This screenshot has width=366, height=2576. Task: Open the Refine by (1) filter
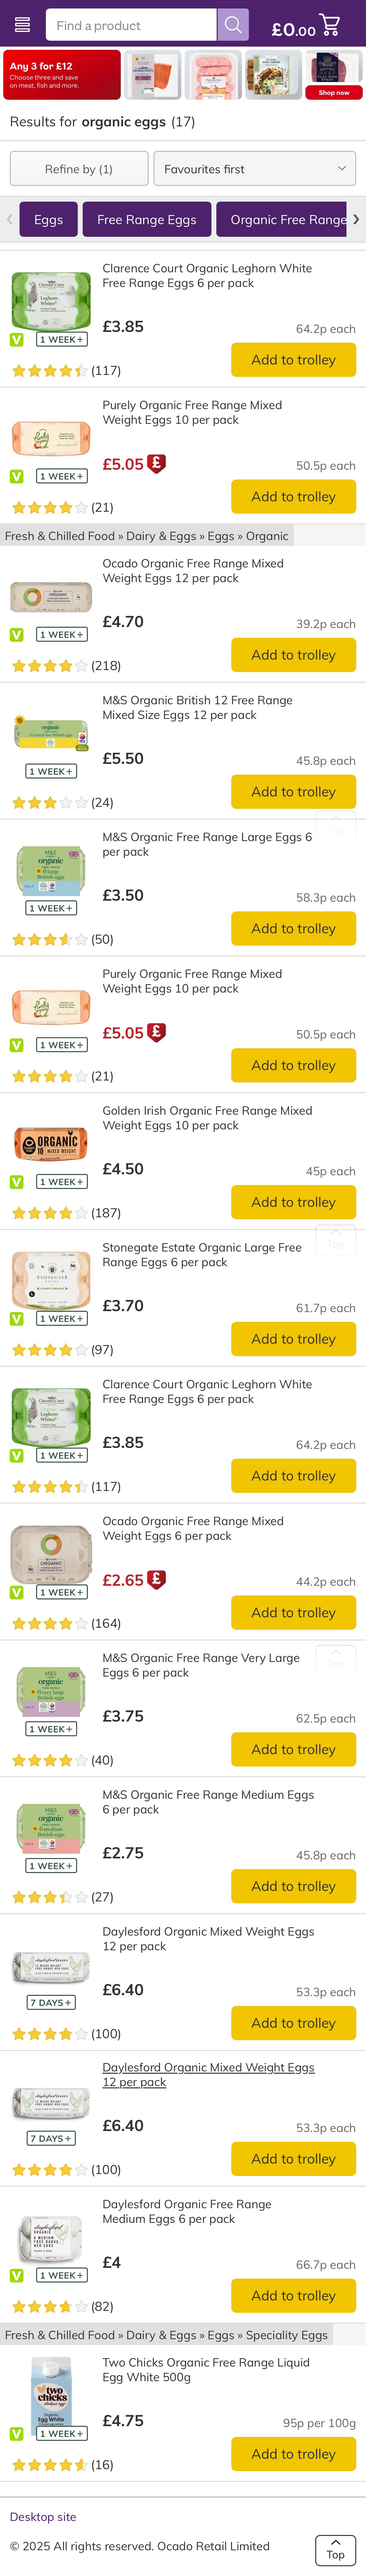(x=79, y=169)
